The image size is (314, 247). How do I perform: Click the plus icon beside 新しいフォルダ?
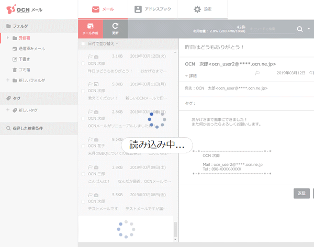click(8, 80)
